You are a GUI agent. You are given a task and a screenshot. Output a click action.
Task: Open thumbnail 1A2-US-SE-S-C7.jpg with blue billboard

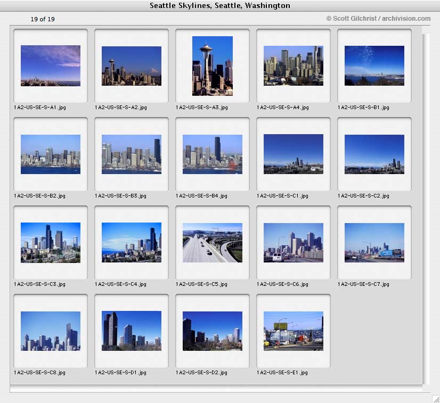(374, 243)
